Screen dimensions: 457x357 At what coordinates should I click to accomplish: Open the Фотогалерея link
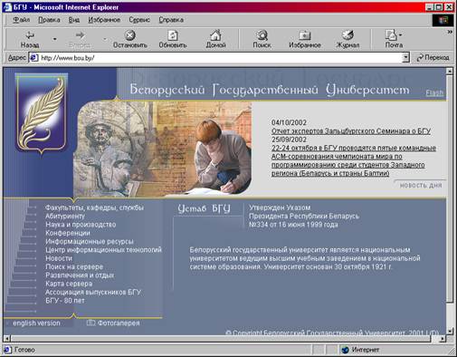119,323
